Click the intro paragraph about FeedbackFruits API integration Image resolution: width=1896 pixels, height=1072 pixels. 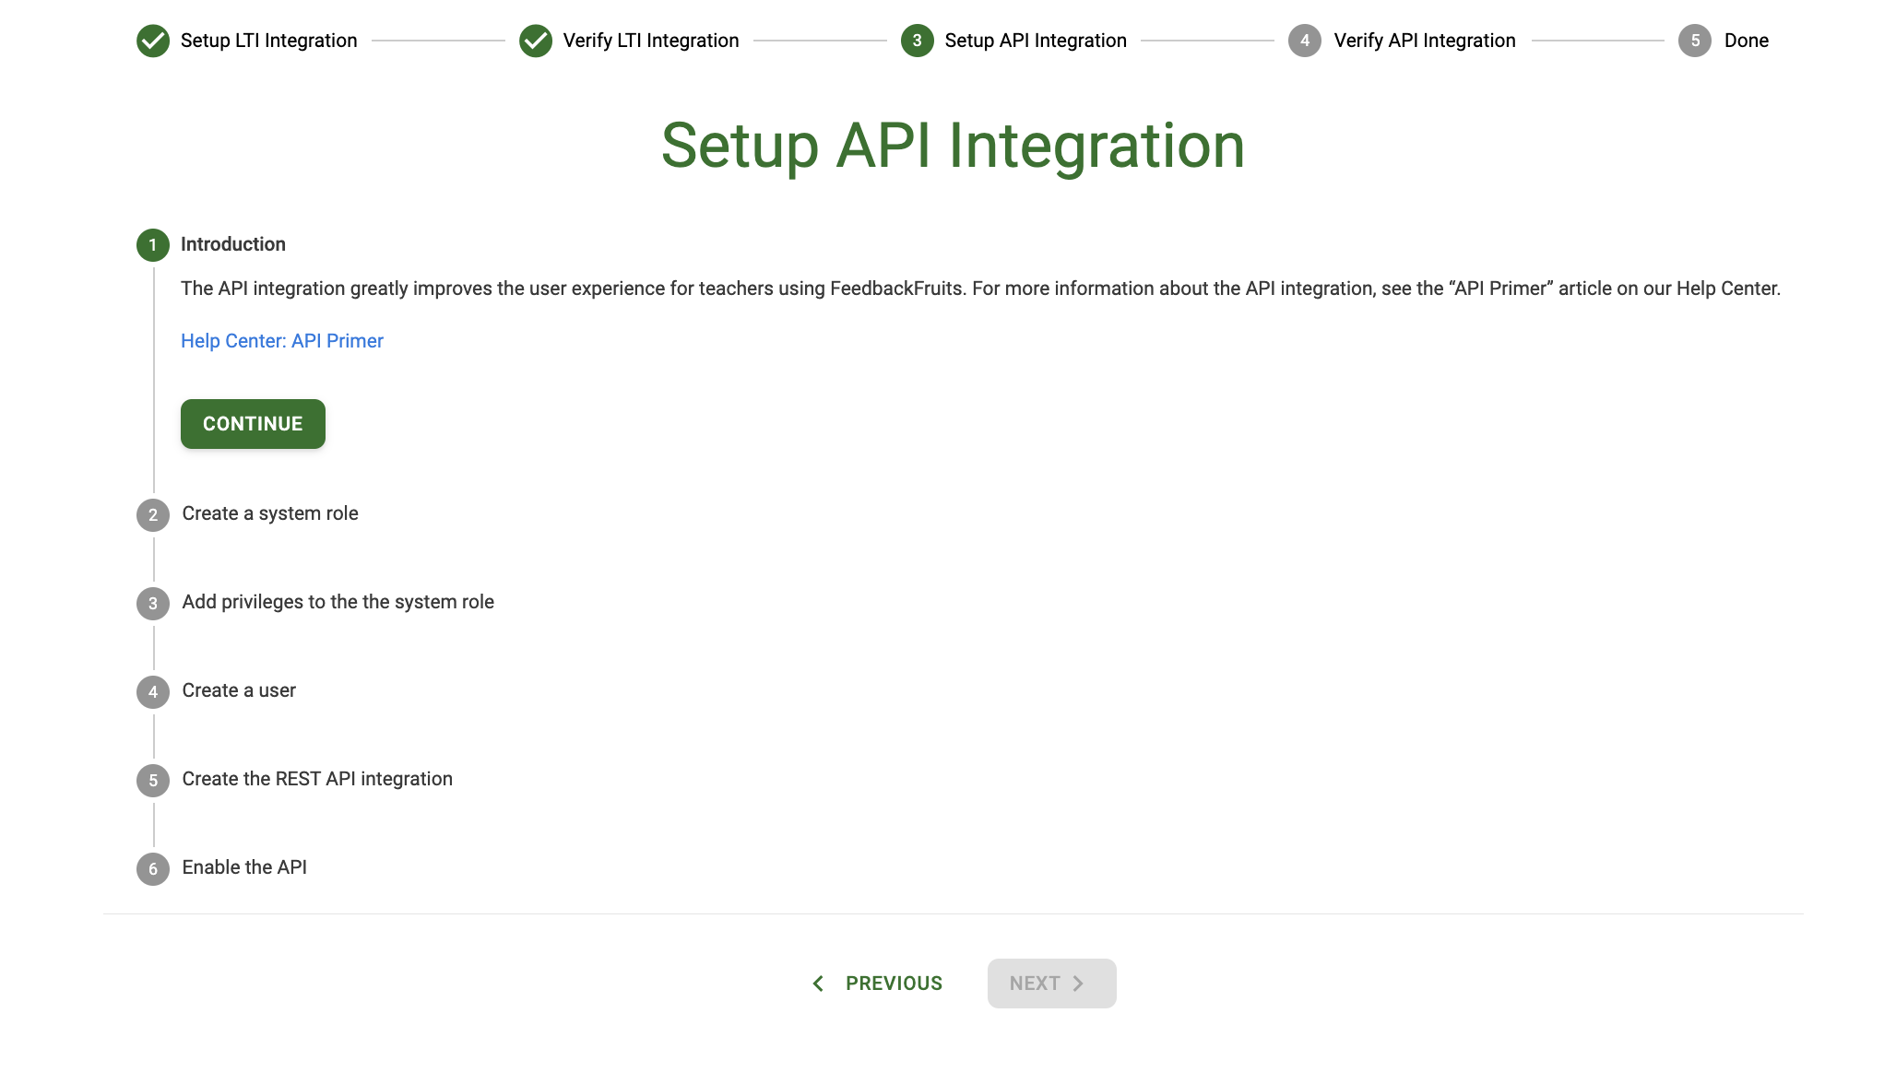pos(980,289)
